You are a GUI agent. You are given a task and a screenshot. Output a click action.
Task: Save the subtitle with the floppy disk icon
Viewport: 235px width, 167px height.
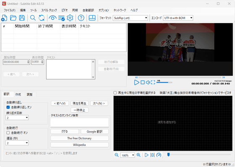coord(22,18)
